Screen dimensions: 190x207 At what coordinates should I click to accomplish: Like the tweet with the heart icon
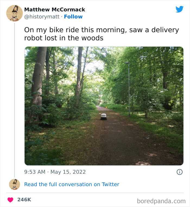pos(10,200)
